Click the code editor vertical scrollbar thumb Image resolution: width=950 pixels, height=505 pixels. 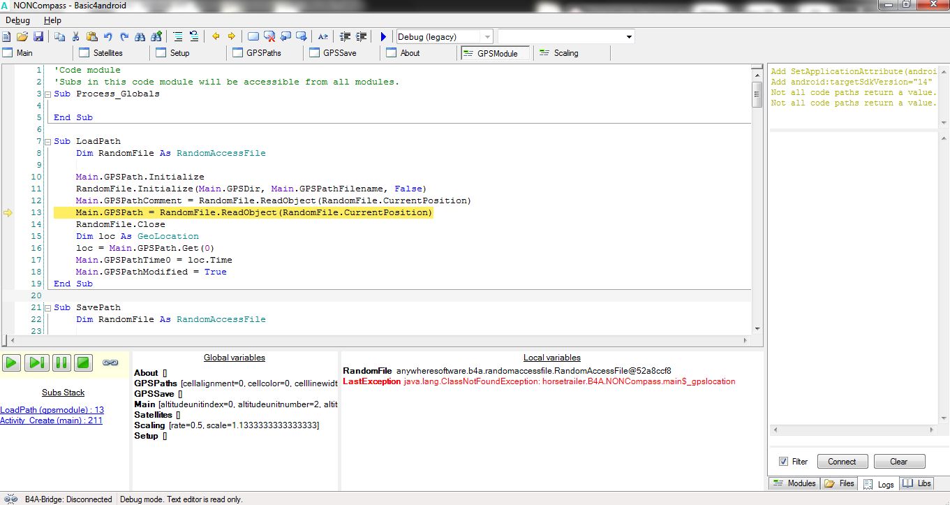click(757, 94)
